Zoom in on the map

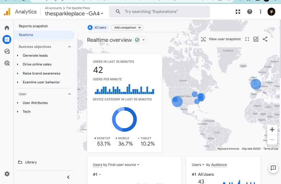click(272, 130)
